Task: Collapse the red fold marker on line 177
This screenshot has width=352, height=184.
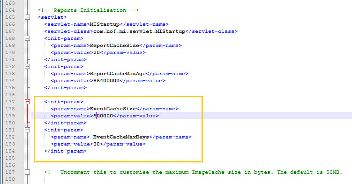Action: point(27,102)
